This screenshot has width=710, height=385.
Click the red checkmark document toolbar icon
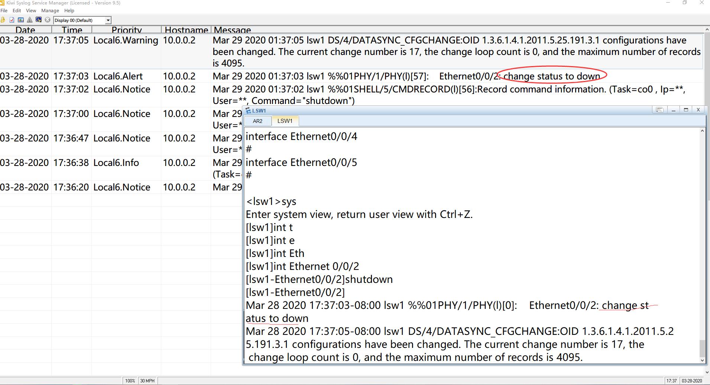tap(12, 20)
